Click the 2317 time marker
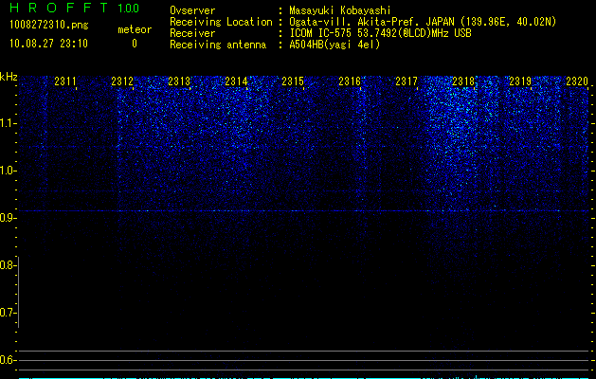Screen dimensions: 596x379 coord(406,81)
